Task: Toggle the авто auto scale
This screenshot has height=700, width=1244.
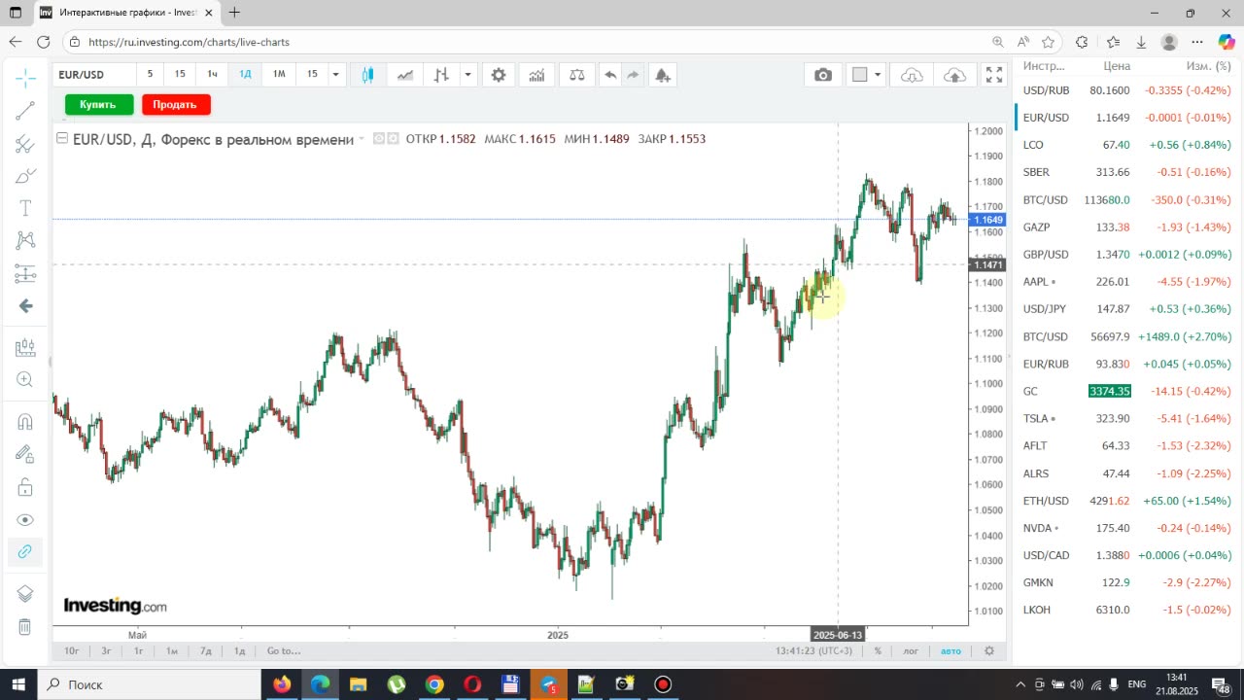Action: coord(950,650)
